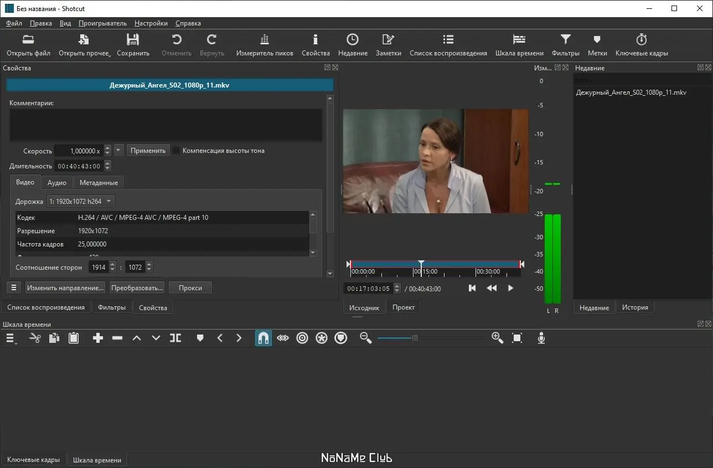Open the Peak Meter from toolbar

[x=265, y=45]
